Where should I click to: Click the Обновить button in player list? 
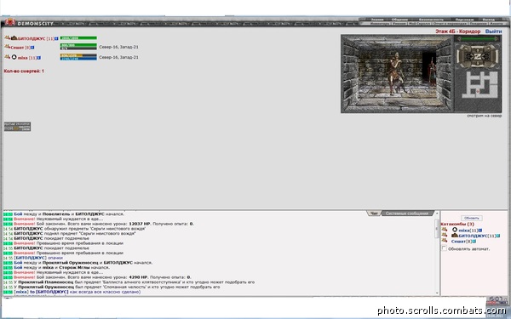click(x=471, y=218)
